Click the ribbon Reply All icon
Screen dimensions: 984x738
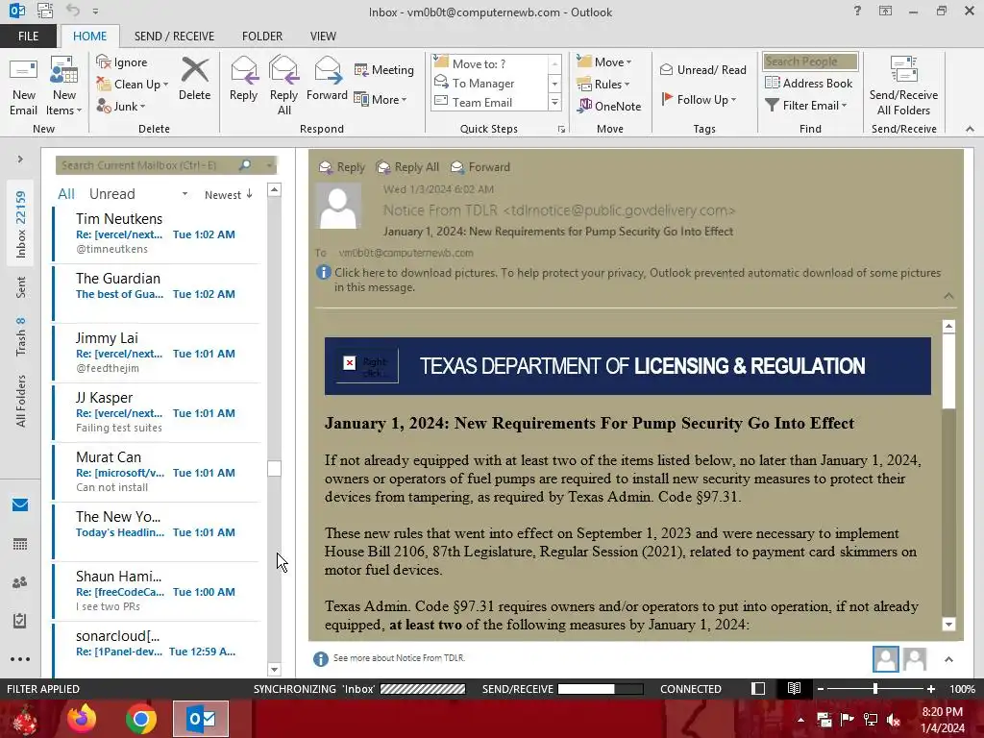[x=283, y=86]
